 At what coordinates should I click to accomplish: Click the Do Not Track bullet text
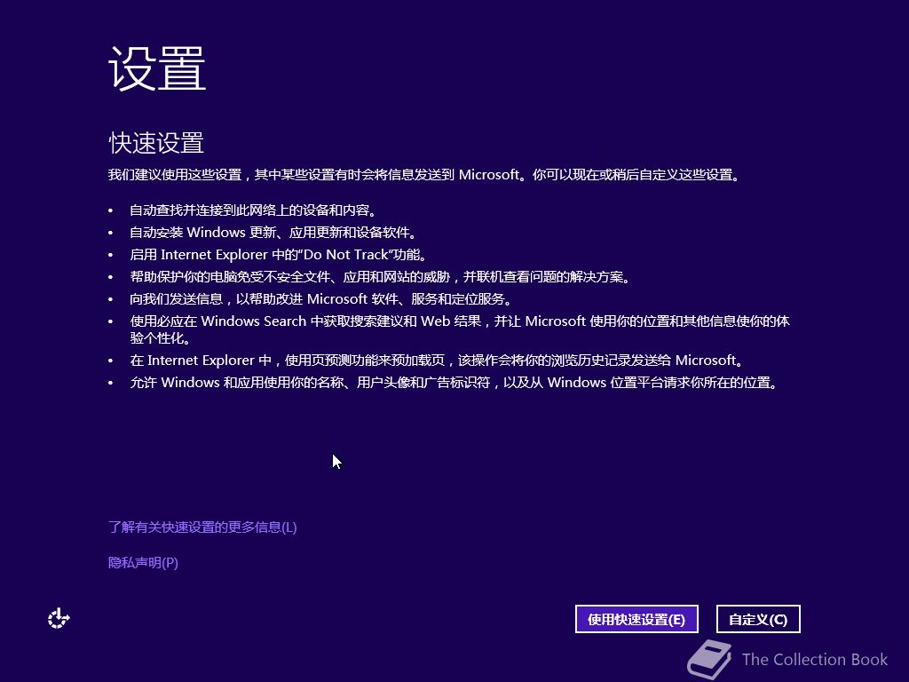point(280,255)
